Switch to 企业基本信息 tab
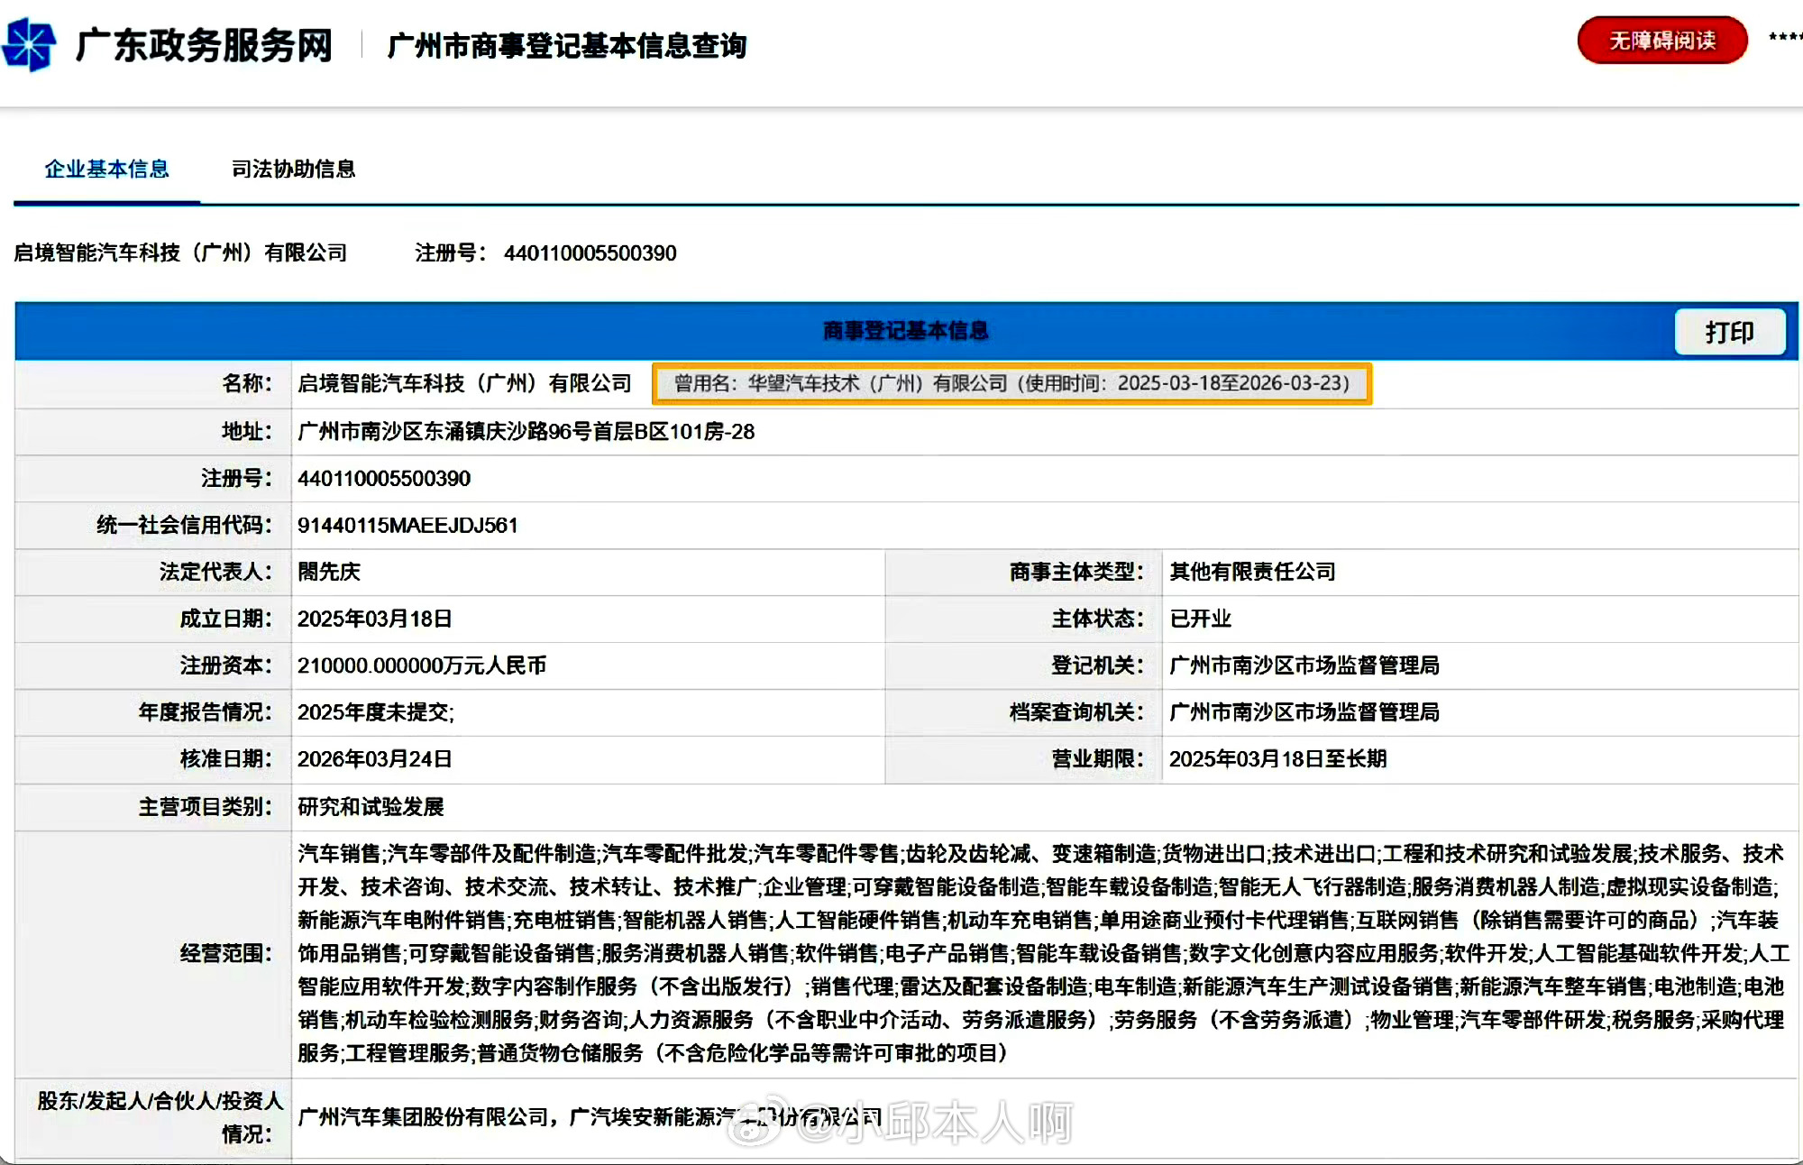The image size is (1803, 1165). coord(106,169)
